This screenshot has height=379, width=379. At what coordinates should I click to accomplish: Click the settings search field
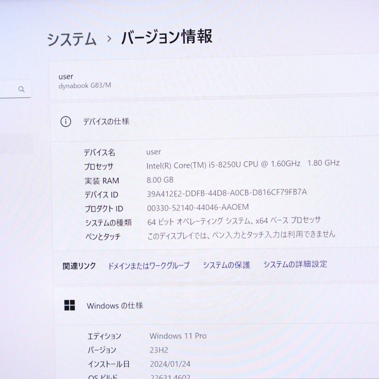click(x=15, y=89)
